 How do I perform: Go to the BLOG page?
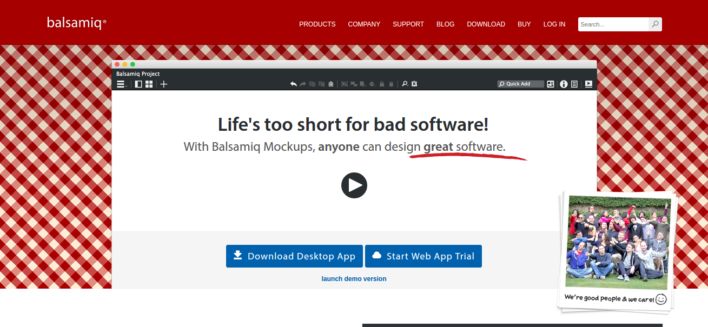coord(445,24)
